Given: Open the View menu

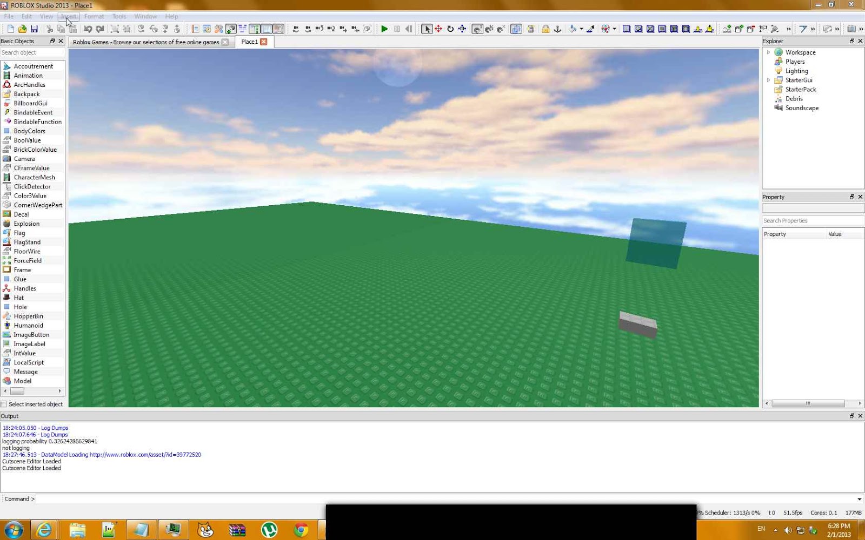Looking at the screenshot, I should point(46,16).
